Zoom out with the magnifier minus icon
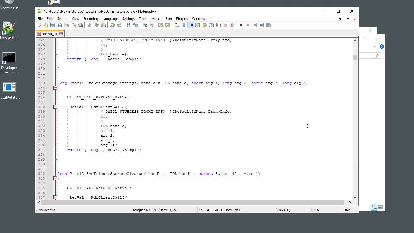 152,25
